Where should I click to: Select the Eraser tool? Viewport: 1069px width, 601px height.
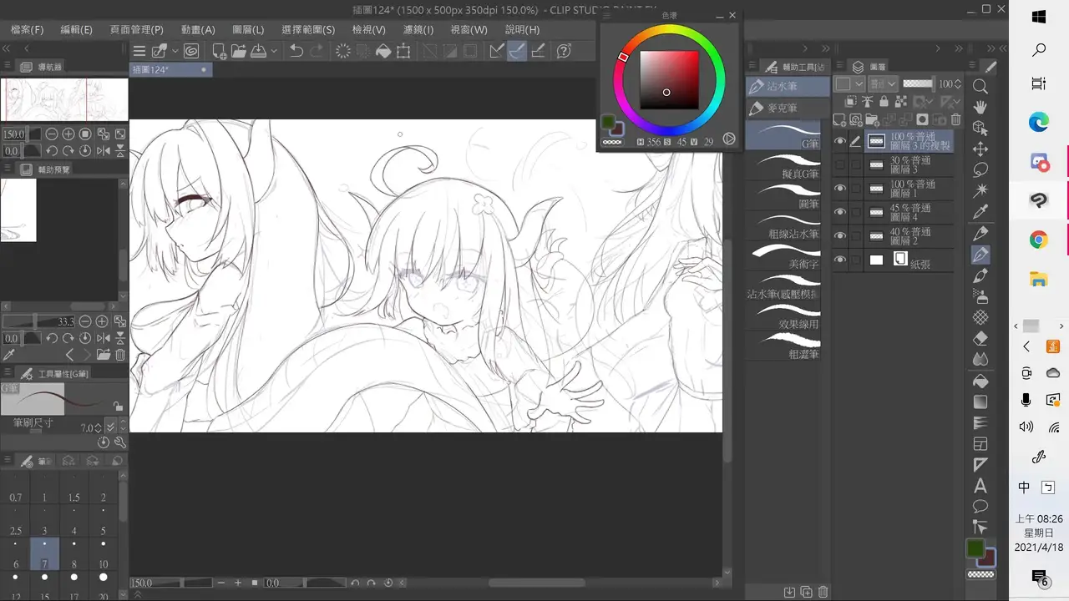(981, 339)
